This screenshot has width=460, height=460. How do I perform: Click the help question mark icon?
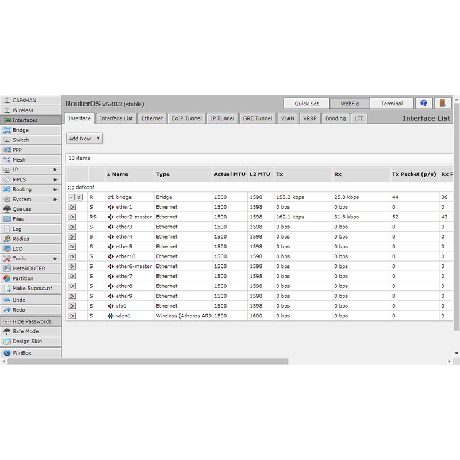pos(424,103)
